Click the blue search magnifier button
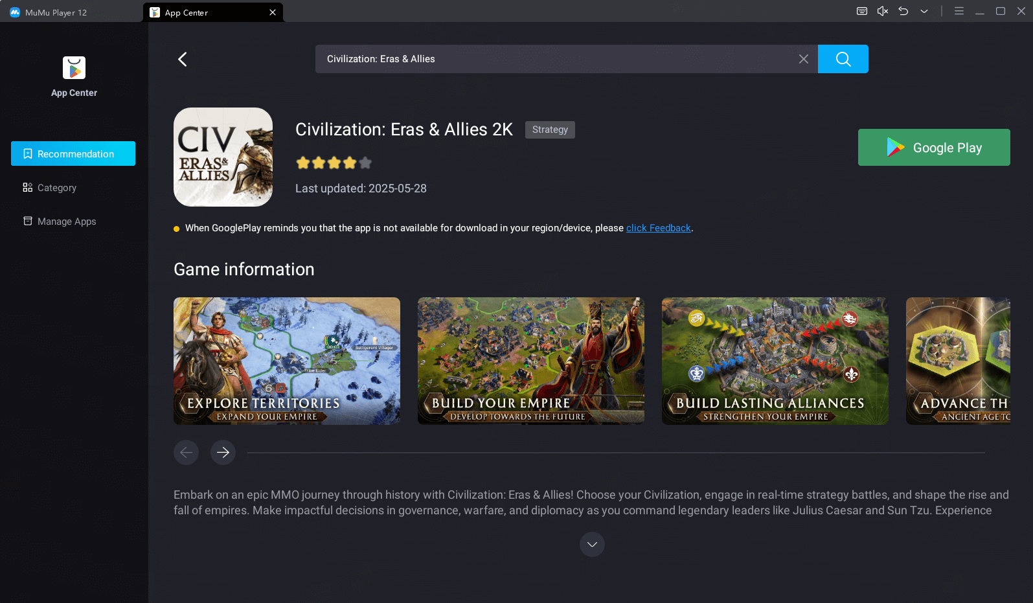This screenshot has height=603, width=1033. [843, 59]
